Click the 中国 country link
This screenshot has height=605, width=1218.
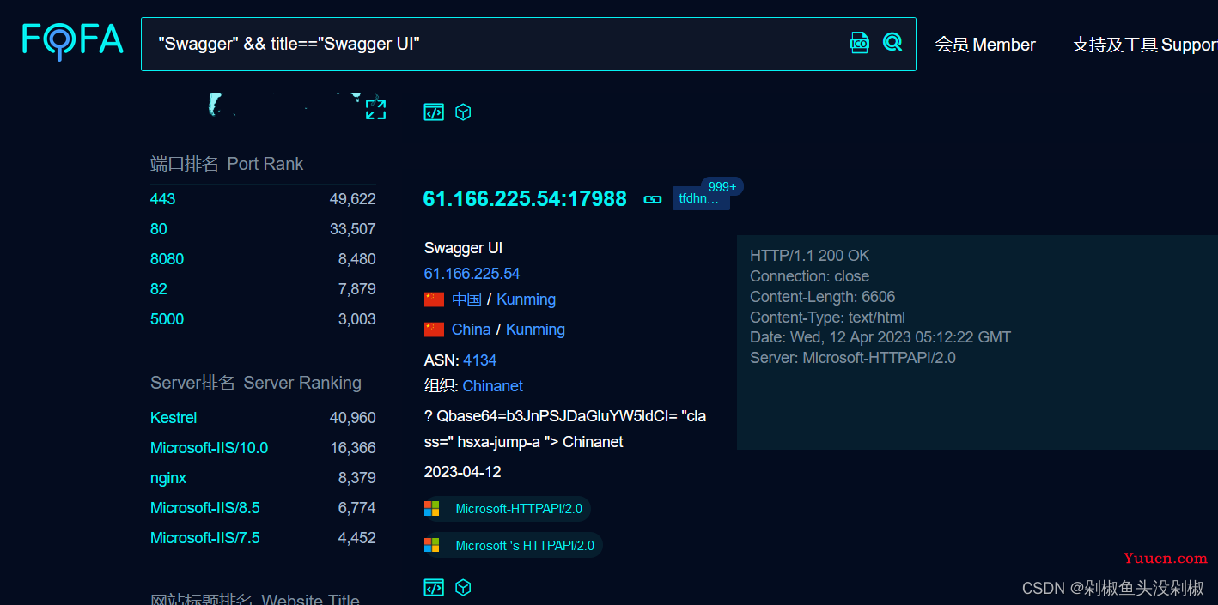pyautogui.click(x=466, y=299)
